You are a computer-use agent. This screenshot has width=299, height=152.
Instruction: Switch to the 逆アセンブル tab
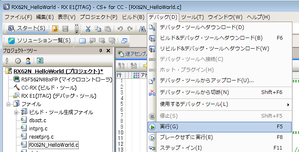coord(132,54)
